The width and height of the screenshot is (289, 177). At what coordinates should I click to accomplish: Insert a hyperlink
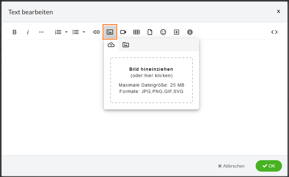click(97, 32)
